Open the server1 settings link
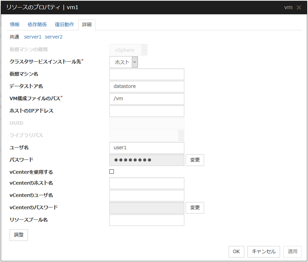The image size is (308, 262). 32,37
